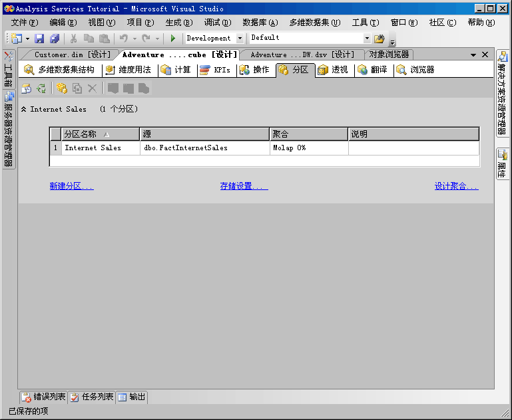Open the Toolbox side panel
This screenshot has width=512, height=420.
[9, 69]
